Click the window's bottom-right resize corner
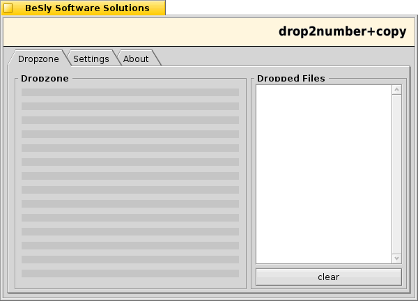 click(x=413, y=297)
